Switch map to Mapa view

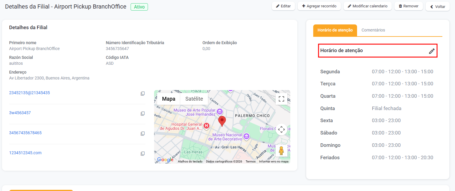click(169, 99)
